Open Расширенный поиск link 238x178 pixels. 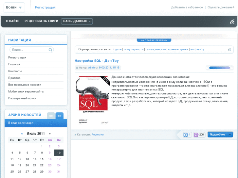22,98
